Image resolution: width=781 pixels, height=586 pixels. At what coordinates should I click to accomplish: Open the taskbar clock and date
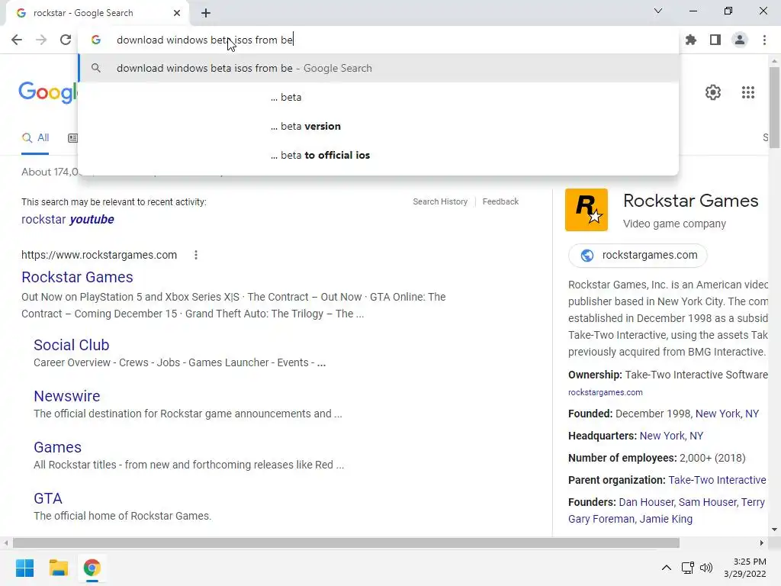(744, 568)
